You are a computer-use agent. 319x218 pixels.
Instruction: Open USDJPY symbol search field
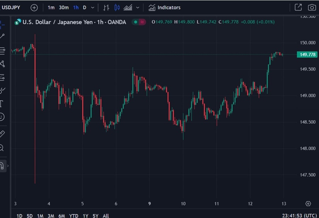click(x=11, y=7)
